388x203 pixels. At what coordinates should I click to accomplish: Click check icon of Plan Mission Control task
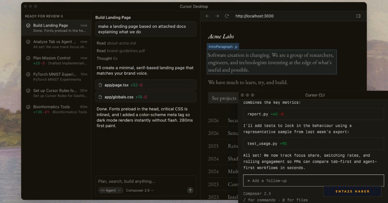28,58
